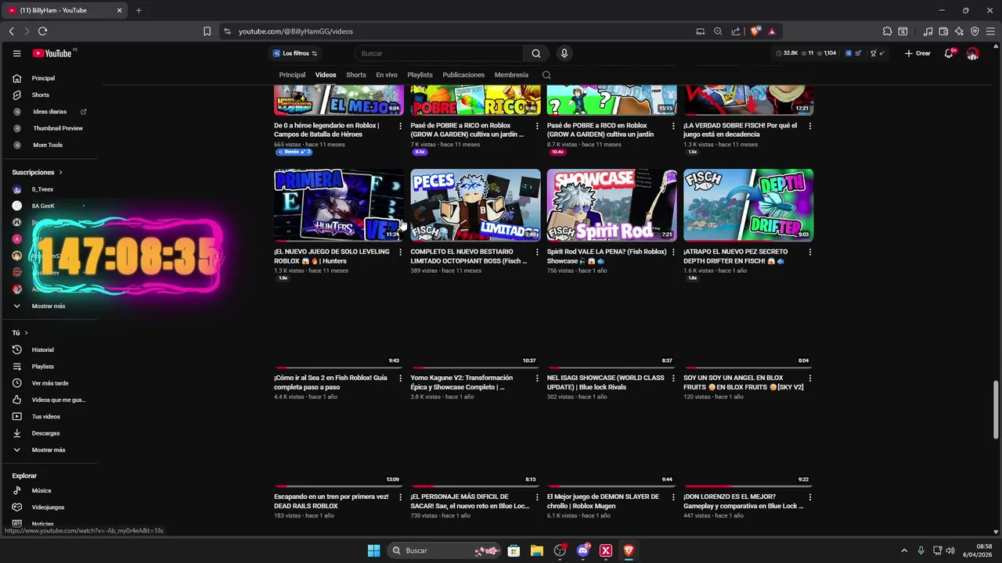The height and width of the screenshot is (563, 1002).
Task: Click the search magnifier button
Action: [536, 53]
